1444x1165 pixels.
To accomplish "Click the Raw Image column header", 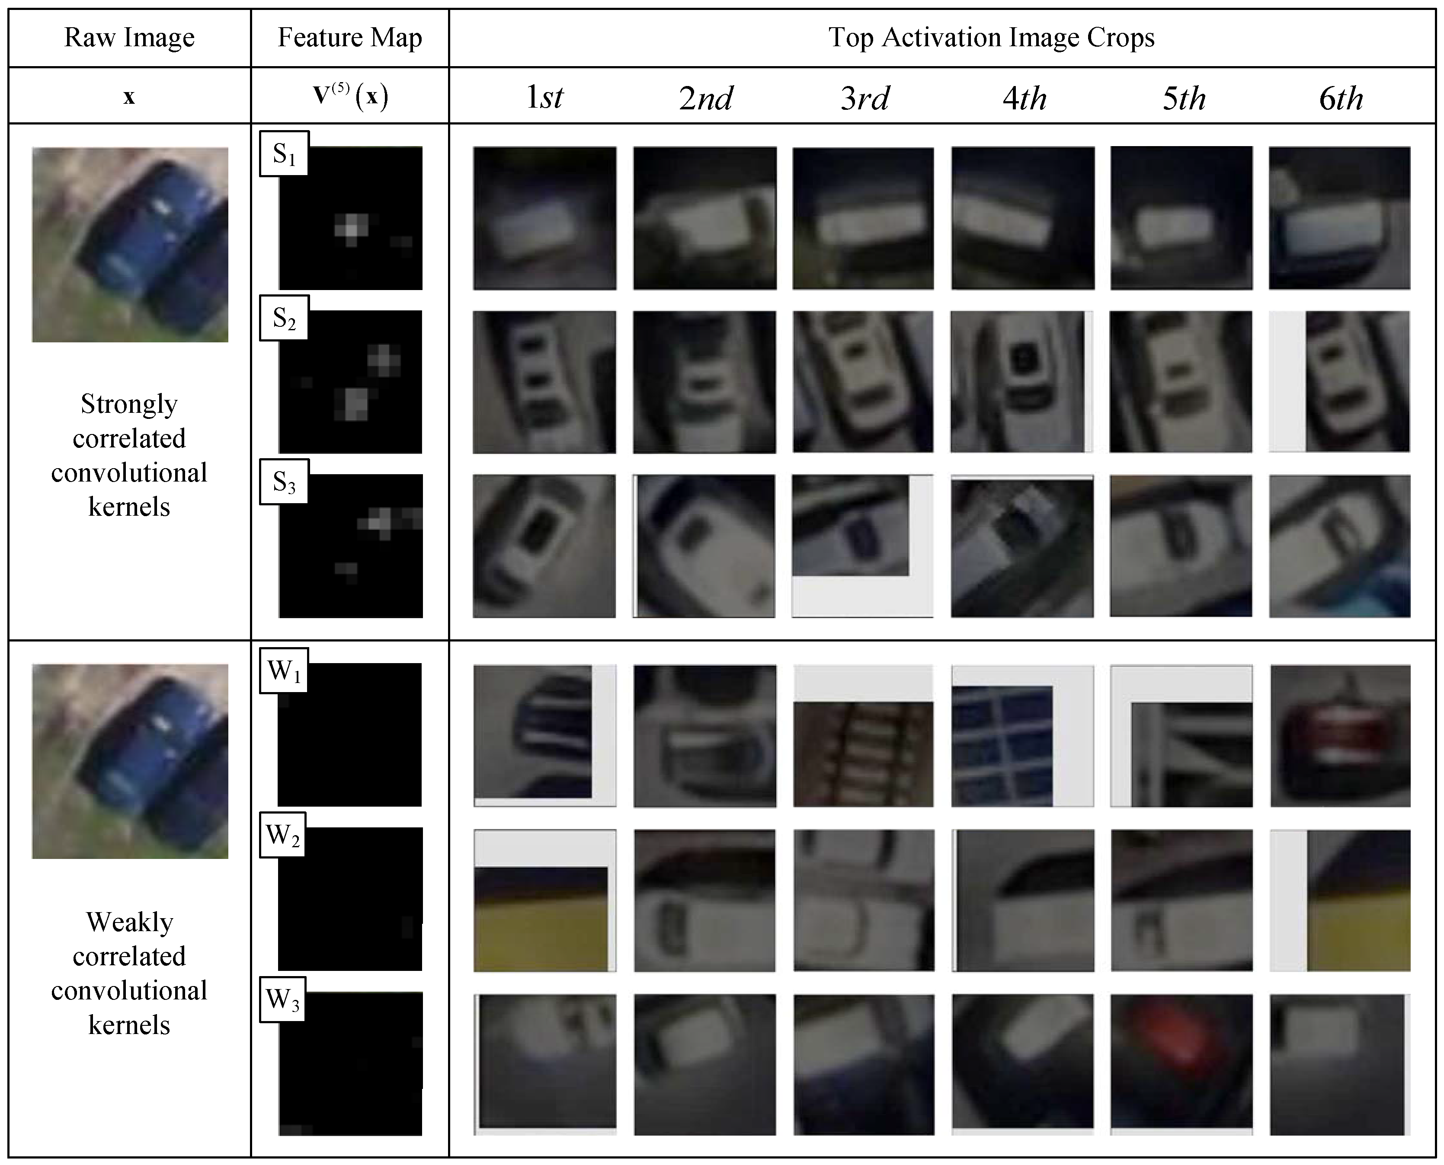I will (128, 38).
